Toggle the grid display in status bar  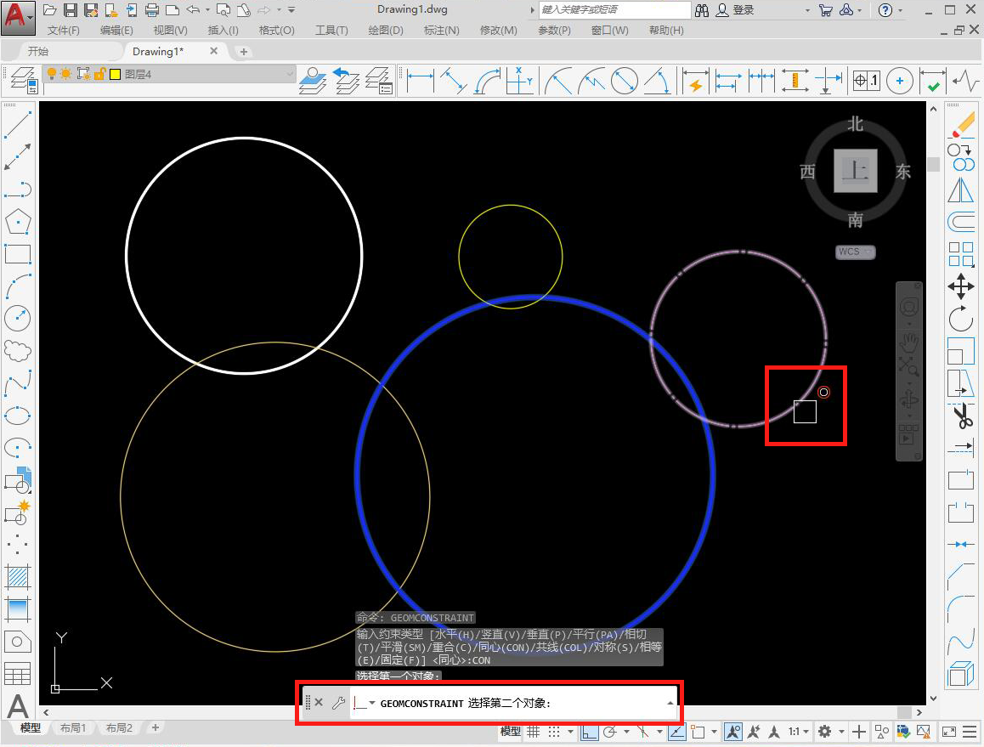(x=533, y=732)
